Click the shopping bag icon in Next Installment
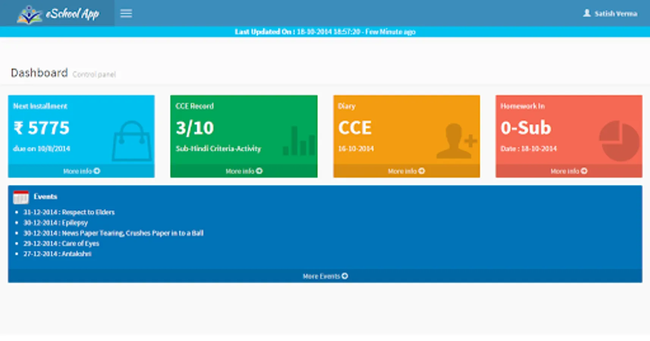Screen dimensions: 650x341 (x=131, y=141)
